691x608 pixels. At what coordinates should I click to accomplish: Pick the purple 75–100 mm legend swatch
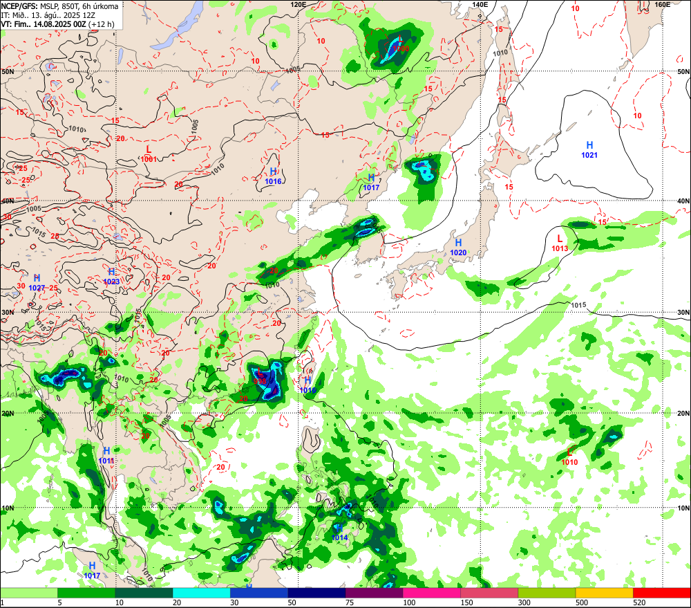[x=374, y=593]
